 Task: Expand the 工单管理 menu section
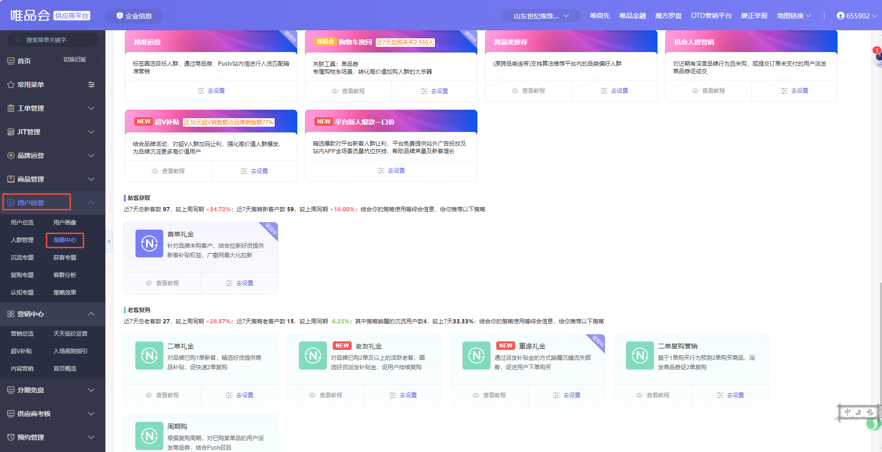[x=52, y=108]
